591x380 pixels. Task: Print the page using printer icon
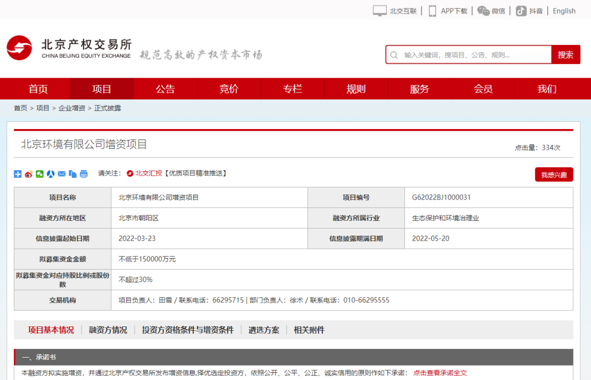[84, 174]
